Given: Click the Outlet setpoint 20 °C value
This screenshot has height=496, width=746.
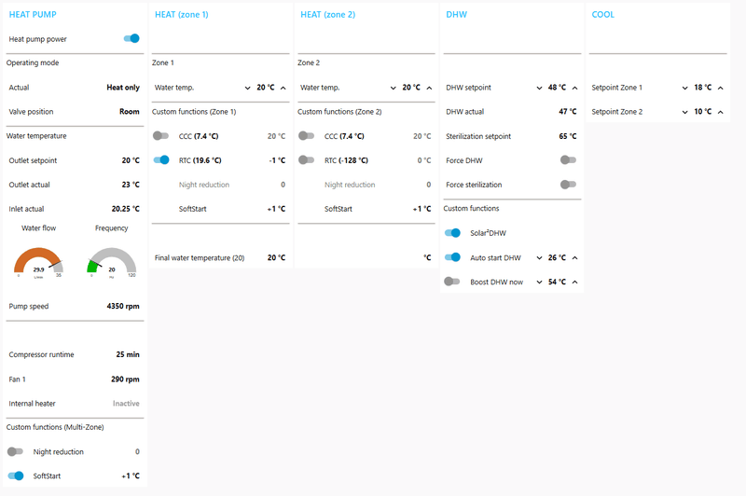Looking at the screenshot, I should point(131,160).
